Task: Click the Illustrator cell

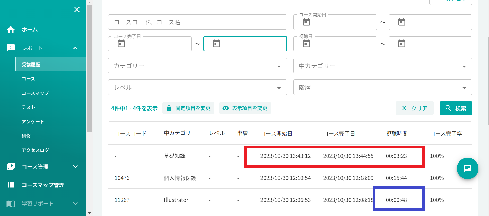Action: pos(176,200)
